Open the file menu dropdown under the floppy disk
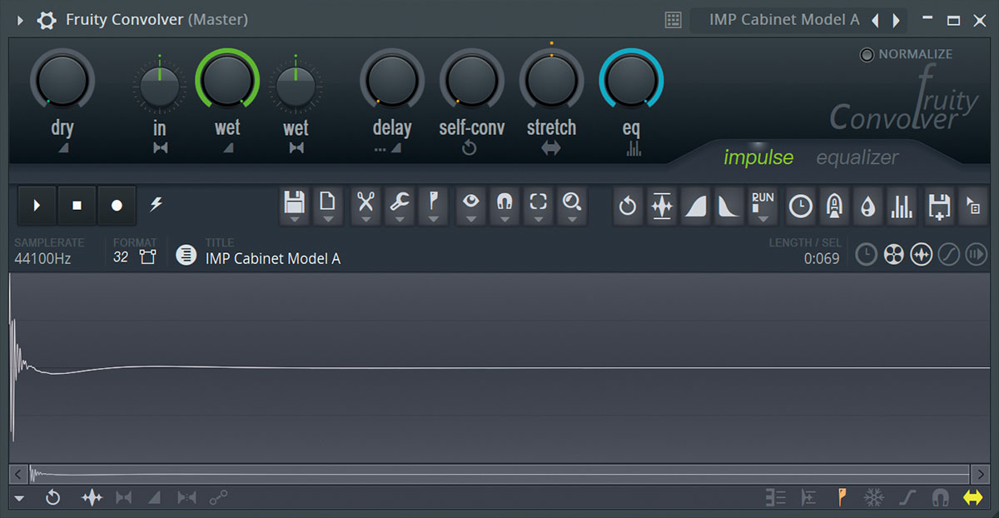The image size is (999, 518). pyautogui.click(x=295, y=220)
